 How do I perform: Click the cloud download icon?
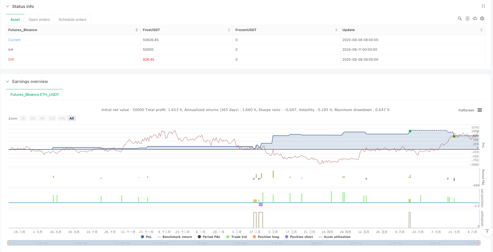(475, 18)
